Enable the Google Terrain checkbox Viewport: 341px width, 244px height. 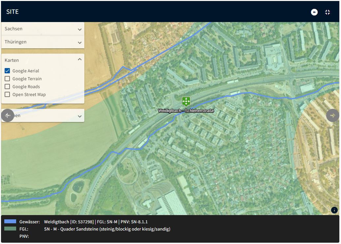tap(7, 79)
